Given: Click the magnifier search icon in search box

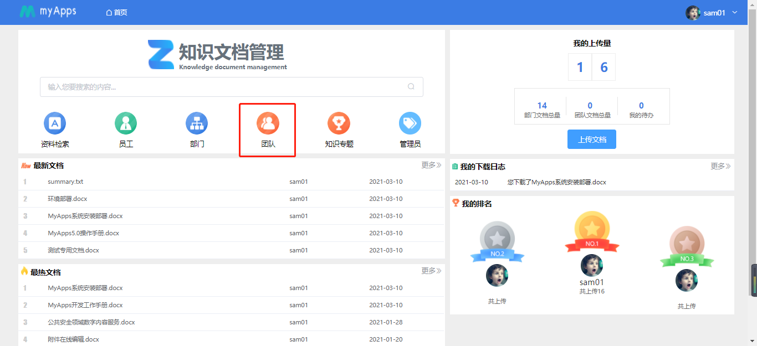Looking at the screenshot, I should pyautogui.click(x=411, y=86).
